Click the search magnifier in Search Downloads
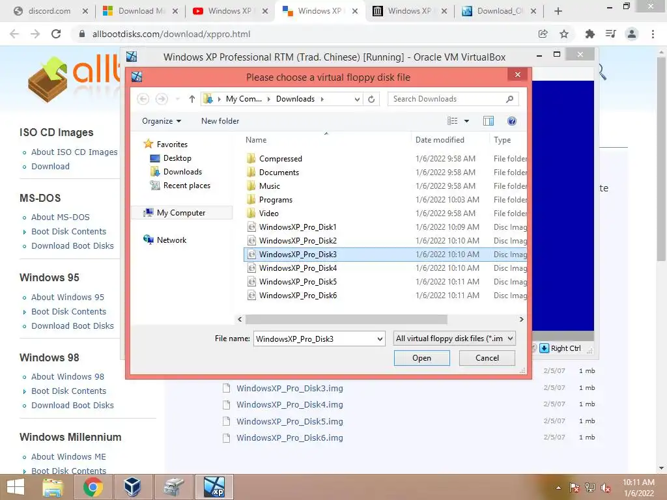Image resolution: width=667 pixels, height=500 pixels. coord(509,99)
